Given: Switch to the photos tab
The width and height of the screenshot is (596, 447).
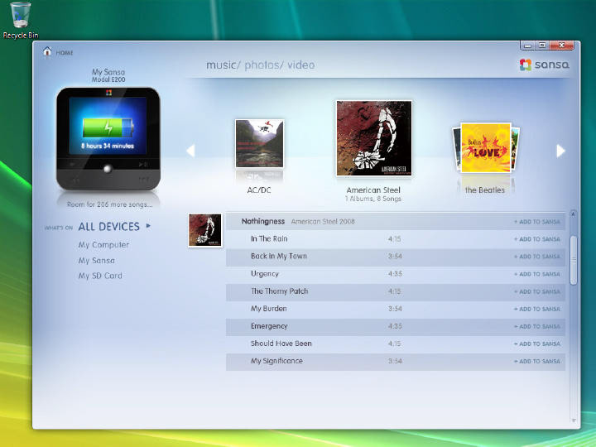Looking at the screenshot, I should (x=262, y=65).
